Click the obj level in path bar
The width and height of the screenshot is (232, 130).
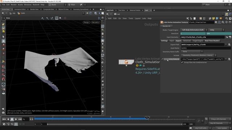click(12, 13)
